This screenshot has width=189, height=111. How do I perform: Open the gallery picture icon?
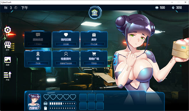coord(8,60)
